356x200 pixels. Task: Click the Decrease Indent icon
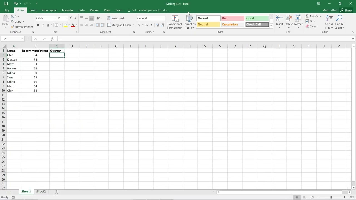click(98, 25)
